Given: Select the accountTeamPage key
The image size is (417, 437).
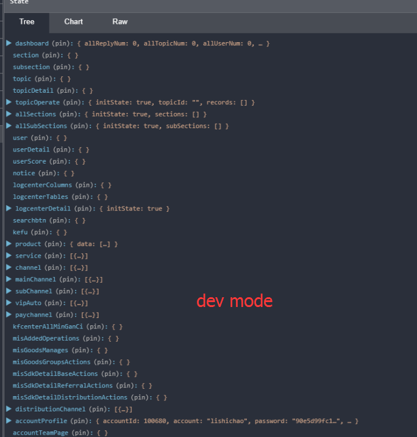Looking at the screenshot, I should 40,433.
